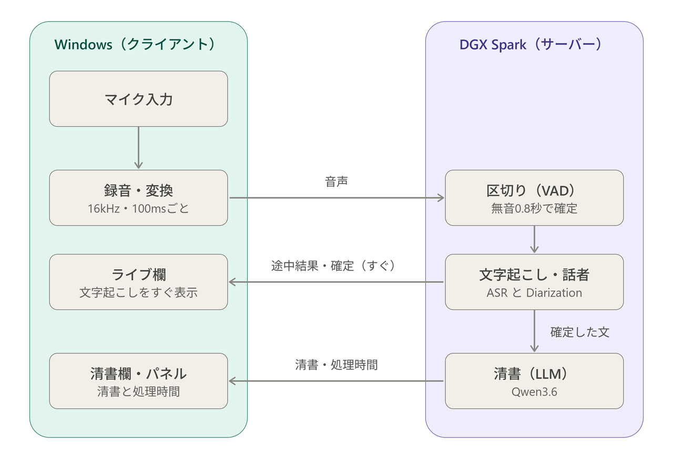
Task: Select the "Qwen3.6" model name
Action: pos(534,391)
